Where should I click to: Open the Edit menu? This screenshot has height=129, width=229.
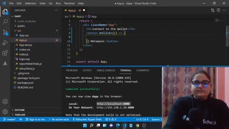pyautogui.click(x=19, y=3)
